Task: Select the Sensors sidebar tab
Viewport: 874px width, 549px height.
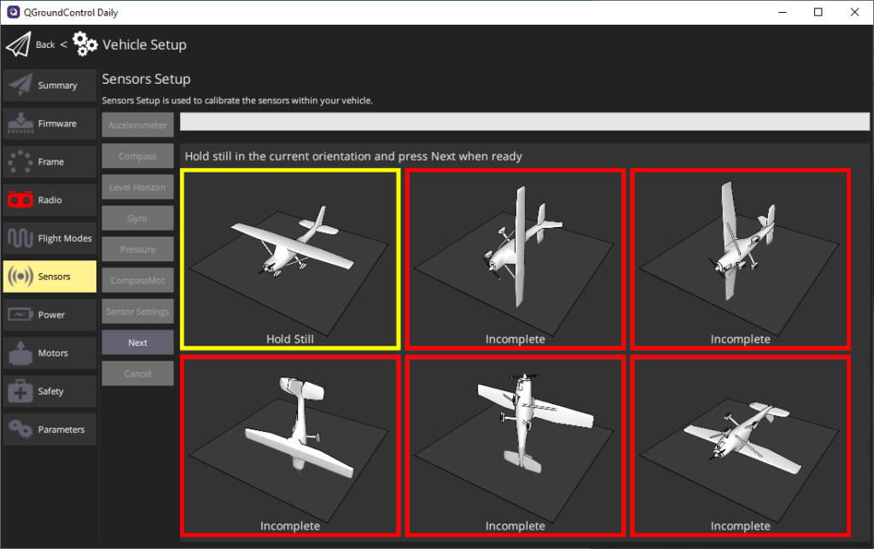Action: [x=50, y=277]
